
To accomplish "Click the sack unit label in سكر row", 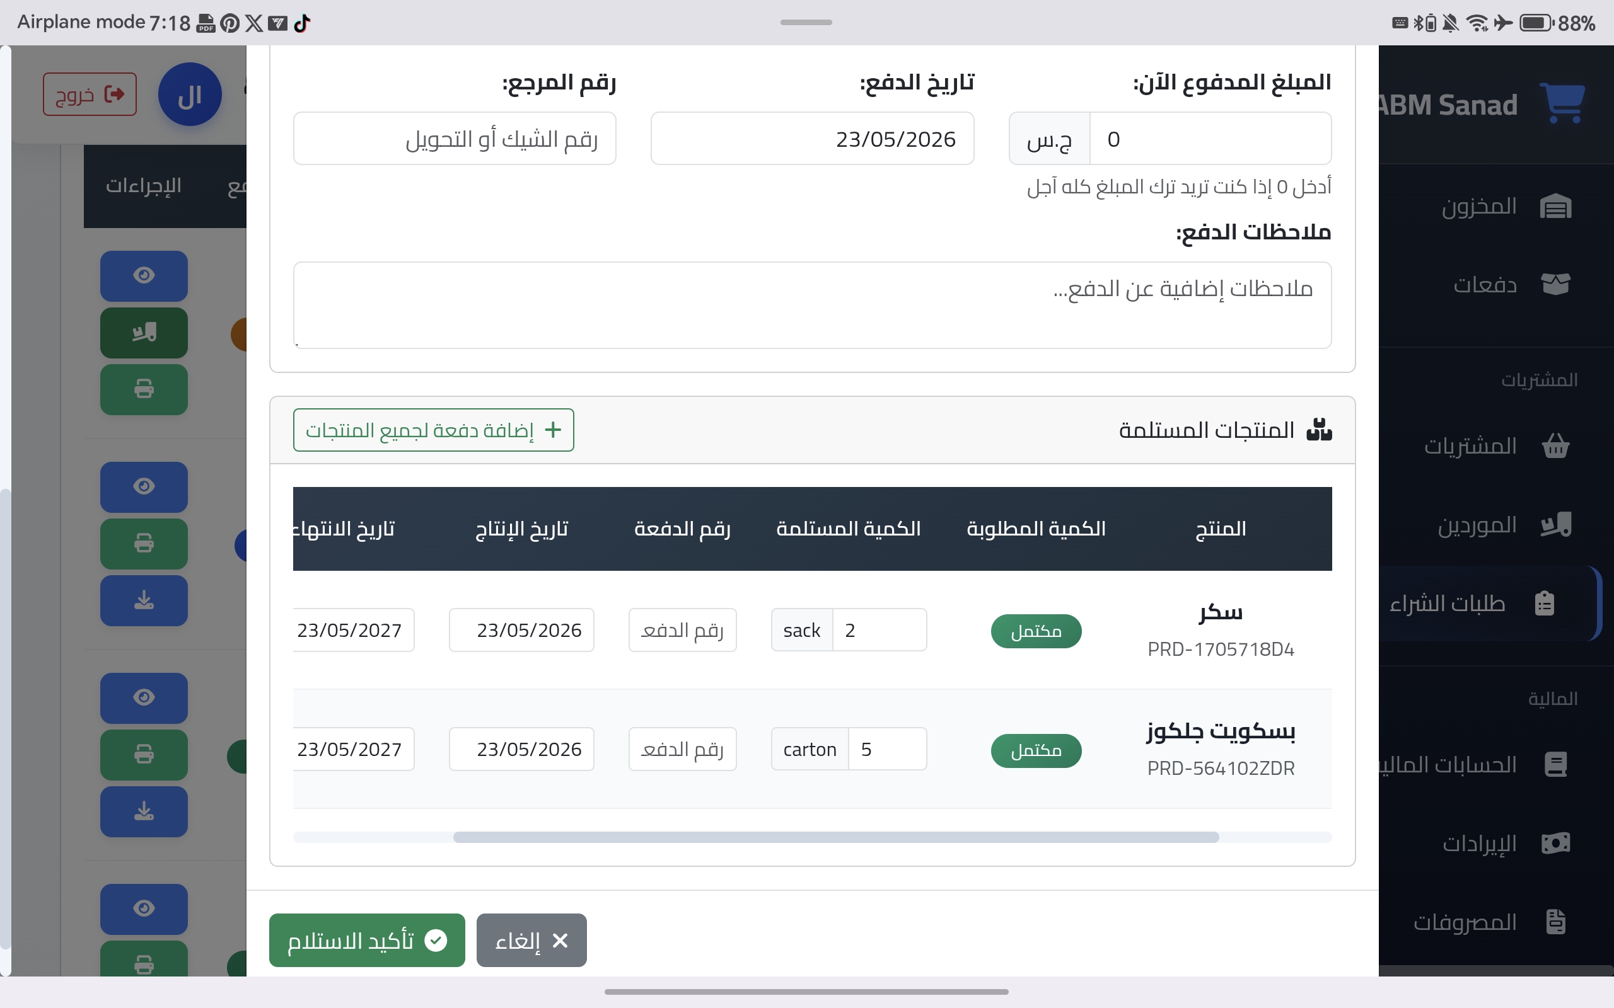I will 802,630.
